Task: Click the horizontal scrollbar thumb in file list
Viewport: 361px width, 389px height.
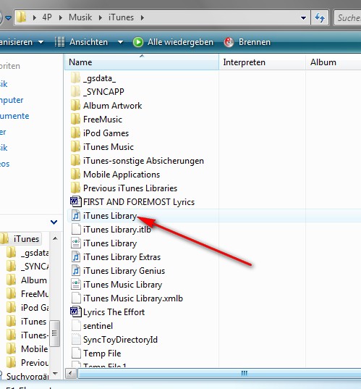Action: [219, 373]
